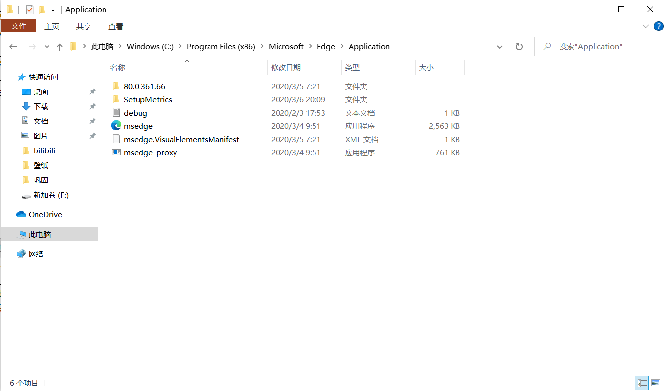Image resolution: width=666 pixels, height=391 pixels.
Task: Open the 巩固 folder in sidebar
Action: (41, 180)
